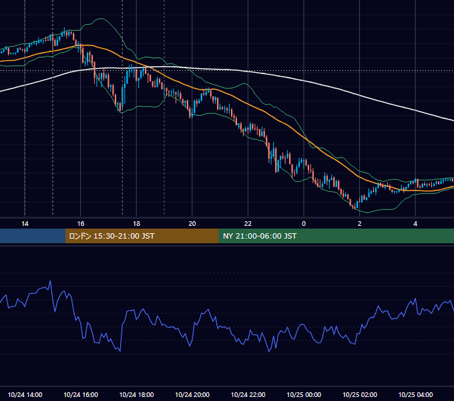The height and width of the screenshot is (401, 454).
Task: Click the 10/25 04:00 time label
Action: click(415, 394)
